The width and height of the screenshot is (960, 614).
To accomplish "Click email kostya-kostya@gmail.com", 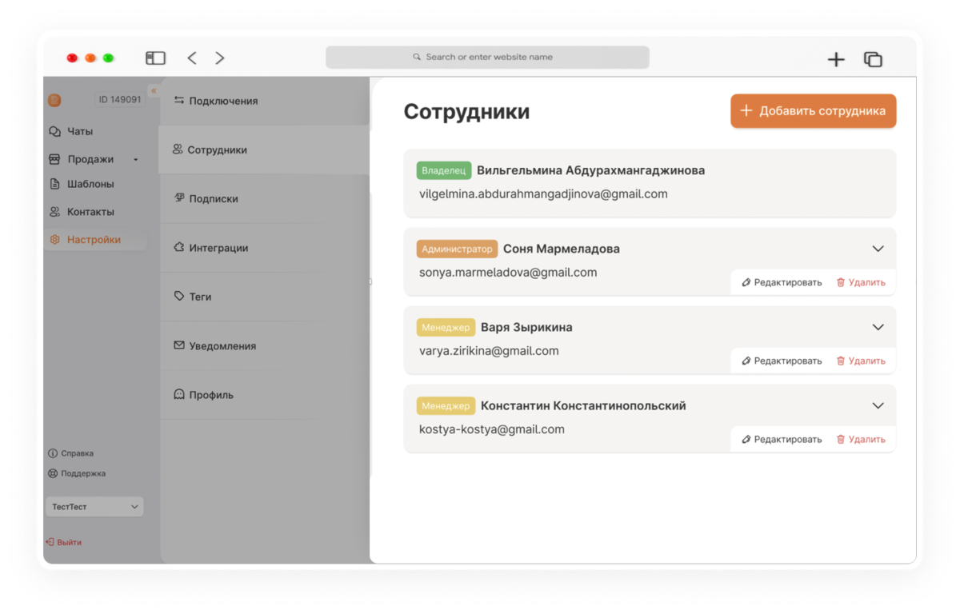I will pos(492,429).
